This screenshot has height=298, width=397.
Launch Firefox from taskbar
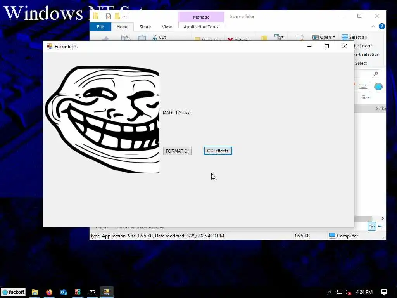[x=49, y=292]
